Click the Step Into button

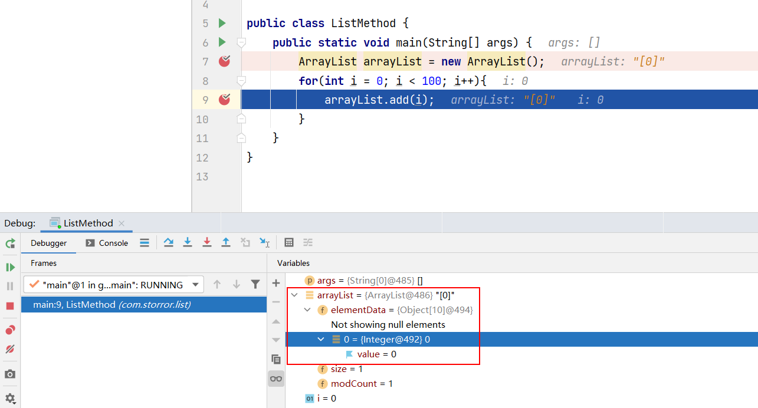click(x=188, y=242)
